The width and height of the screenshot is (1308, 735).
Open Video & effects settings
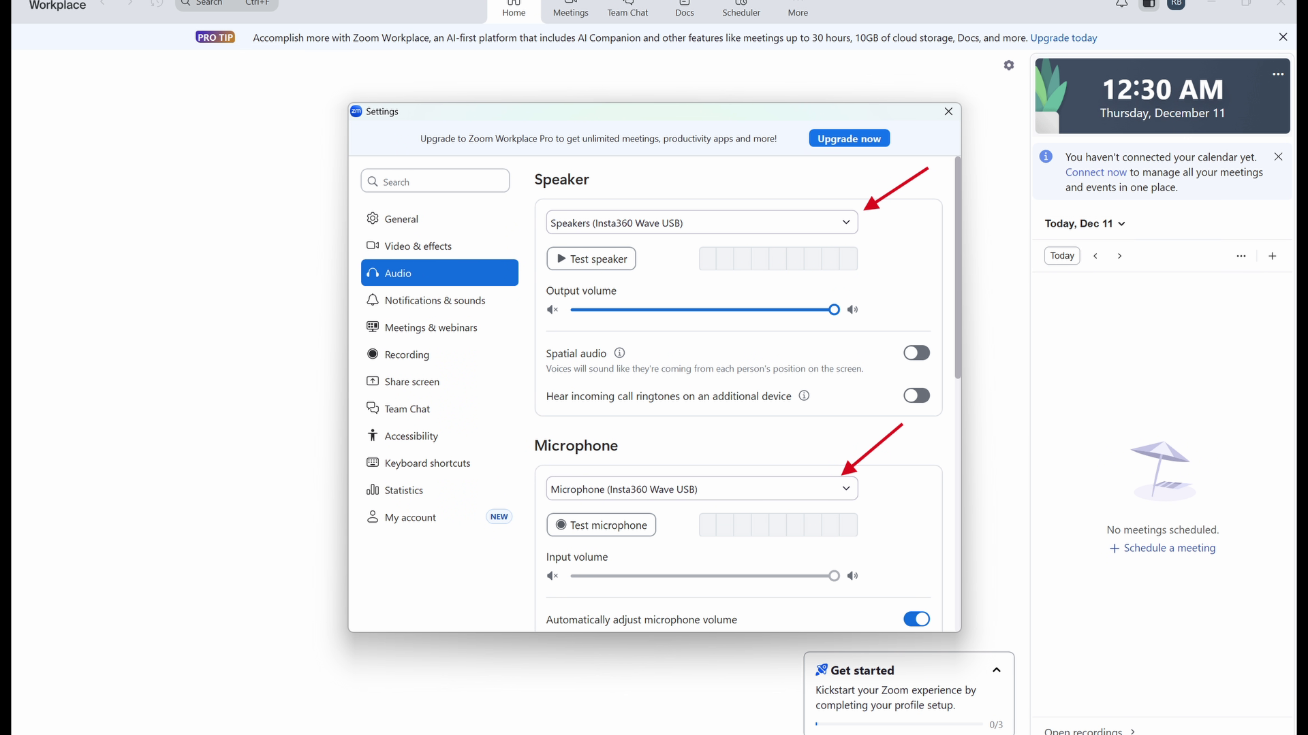(418, 246)
